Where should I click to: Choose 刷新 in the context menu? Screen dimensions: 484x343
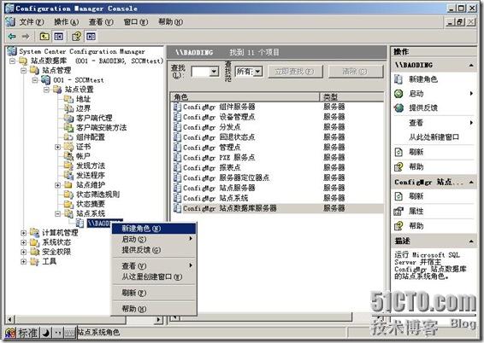(x=154, y=293)
